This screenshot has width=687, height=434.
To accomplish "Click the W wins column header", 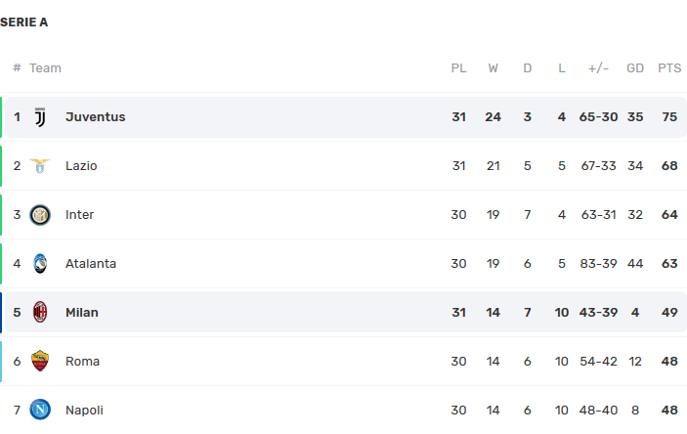I will [x=493, y=68].
